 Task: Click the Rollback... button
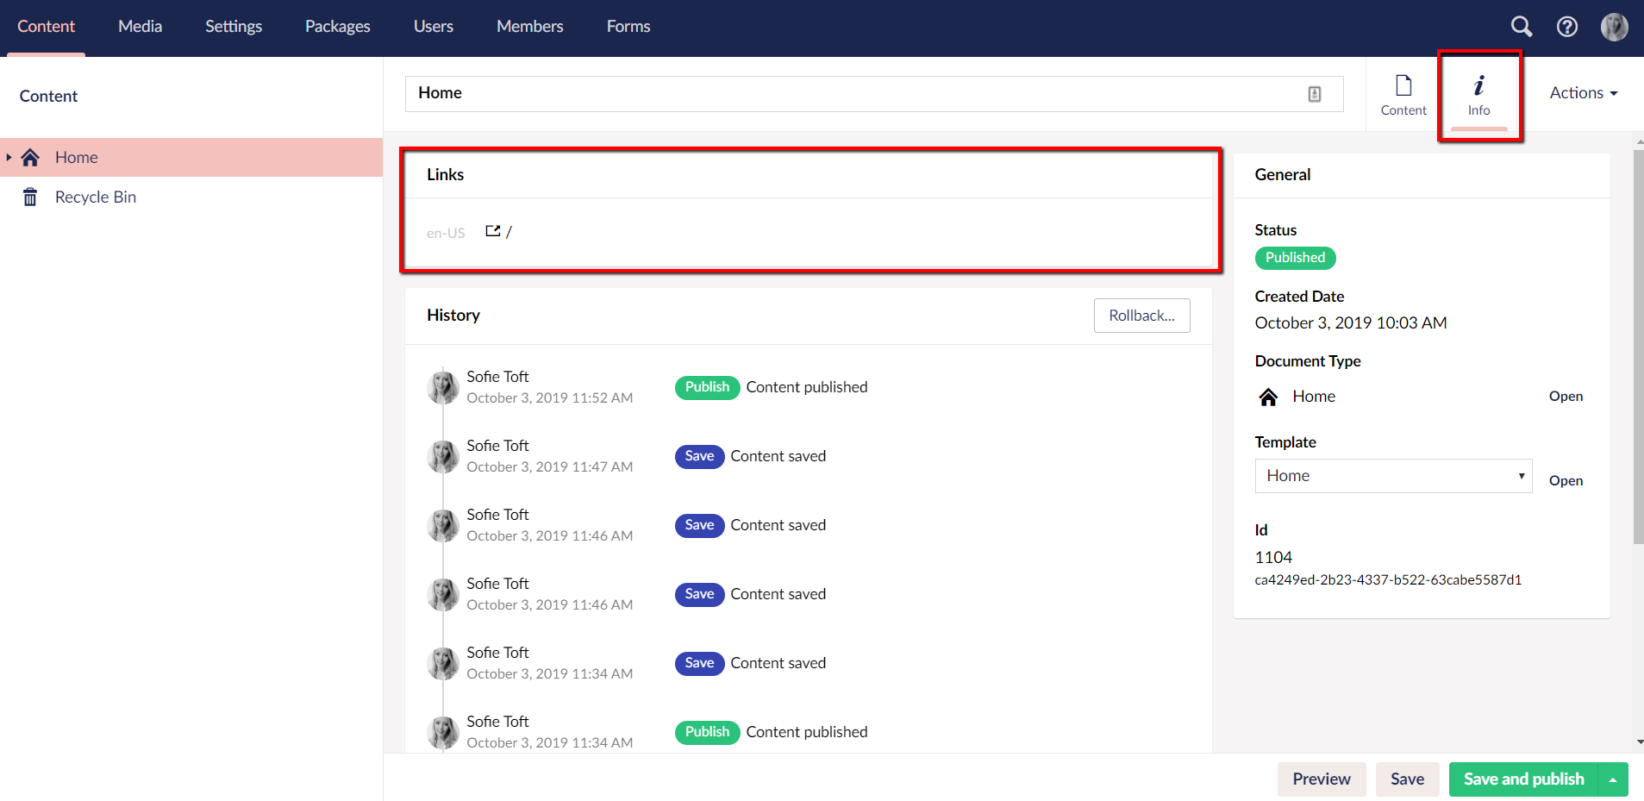pyautogui.click(x=1142, y=316)
